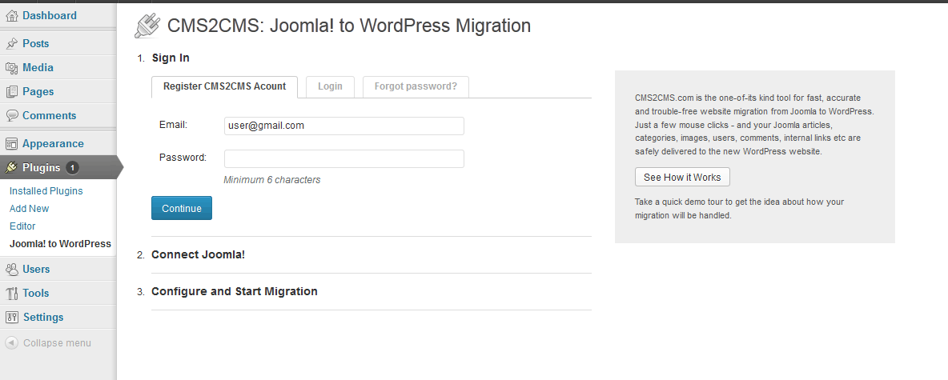This screenshot has width=948, height=380.
Task: Open Add New plugin submenu link
Action: 29,209
